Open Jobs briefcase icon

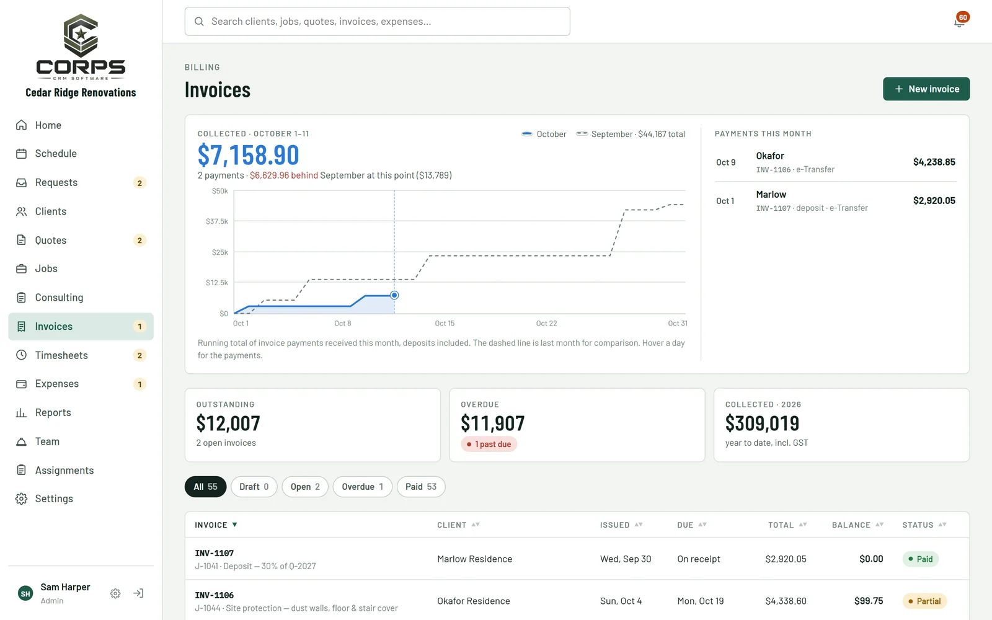tap(21, 268)
